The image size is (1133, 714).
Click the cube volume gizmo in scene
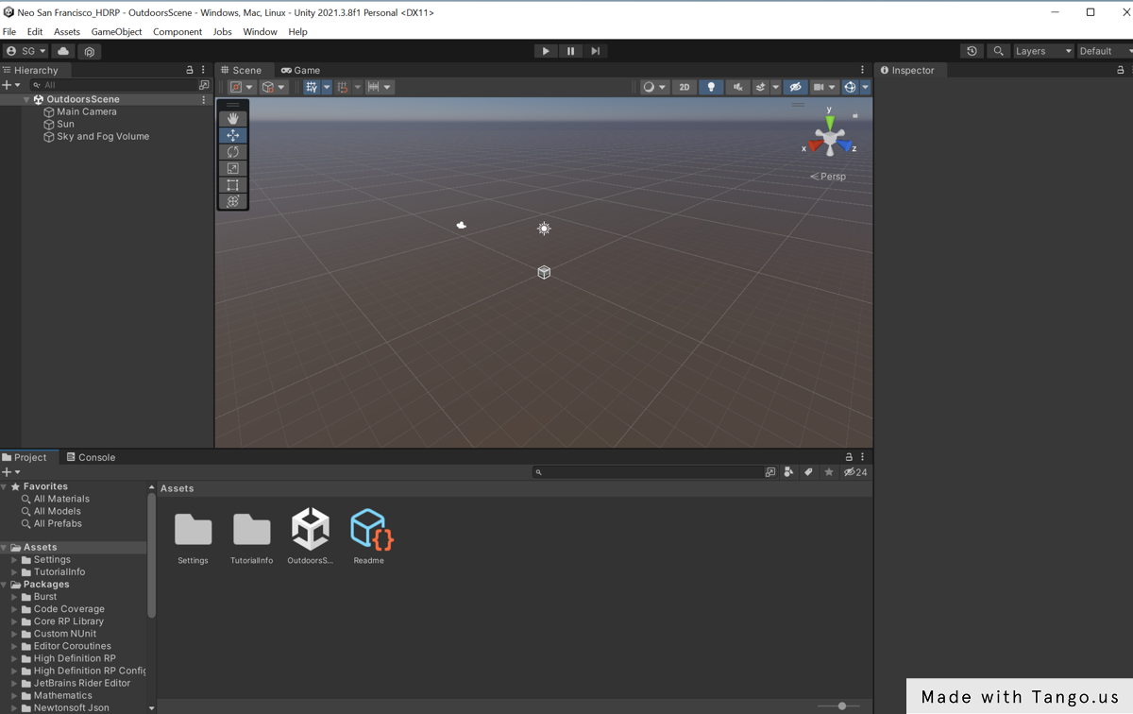point(544,272)
